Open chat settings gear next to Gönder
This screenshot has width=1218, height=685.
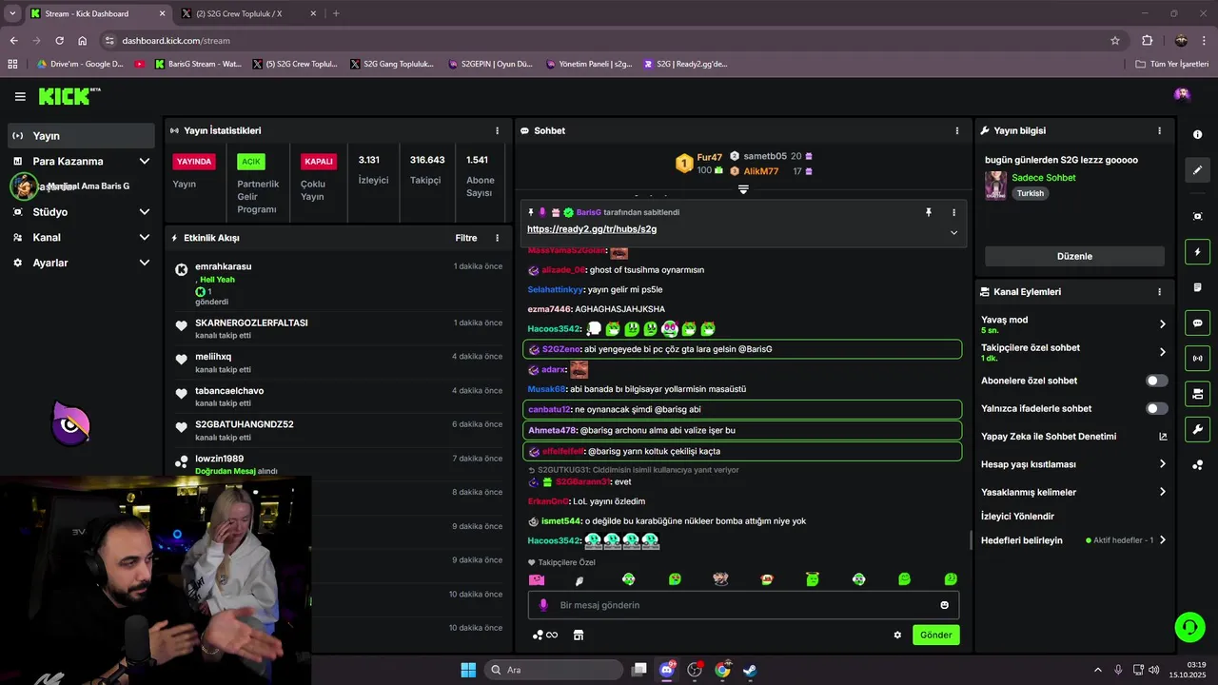tap(897, 635)
